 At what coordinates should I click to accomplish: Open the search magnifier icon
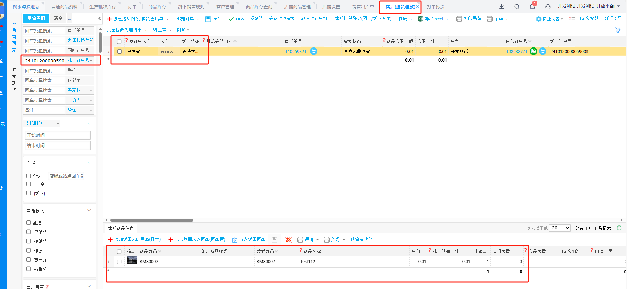click(x=517, y=6)
